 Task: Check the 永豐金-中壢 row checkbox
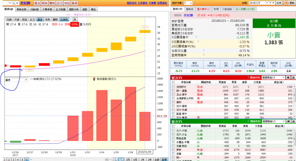(x=173, y=142)
